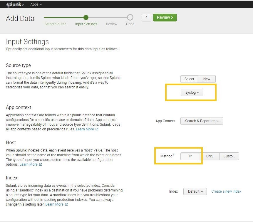
Task: Set host method to IP
Action: pos(190,156)
